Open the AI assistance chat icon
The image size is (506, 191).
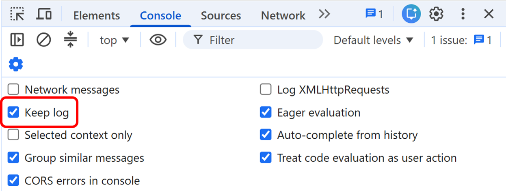[x=411, y=14]
